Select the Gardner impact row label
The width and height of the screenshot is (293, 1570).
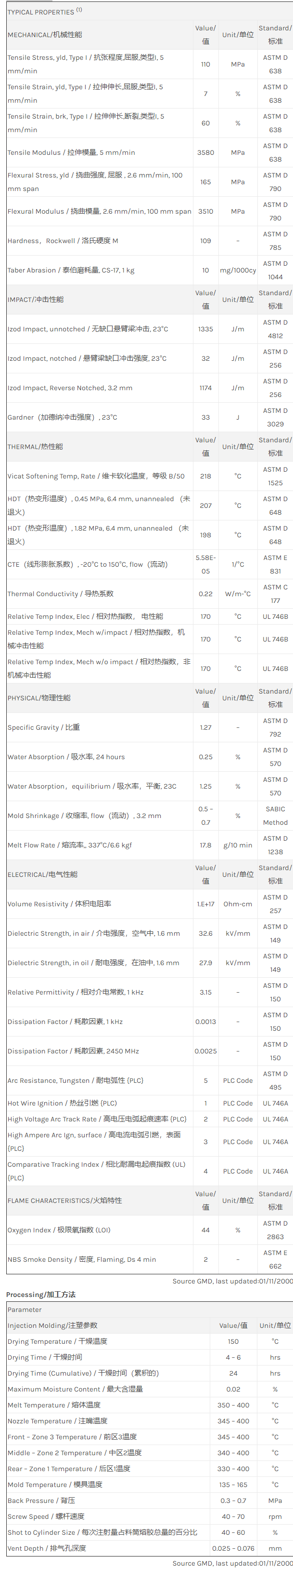coord(62,418)
